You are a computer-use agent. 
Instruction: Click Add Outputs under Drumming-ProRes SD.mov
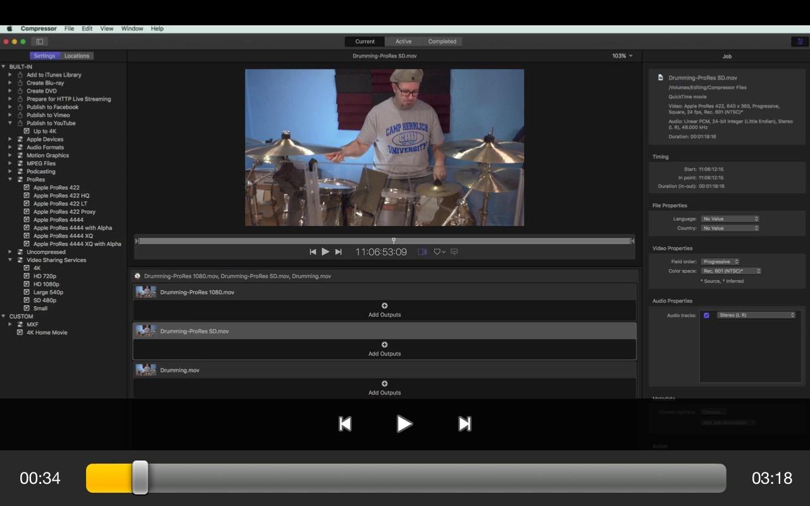[x=385, y=354]
